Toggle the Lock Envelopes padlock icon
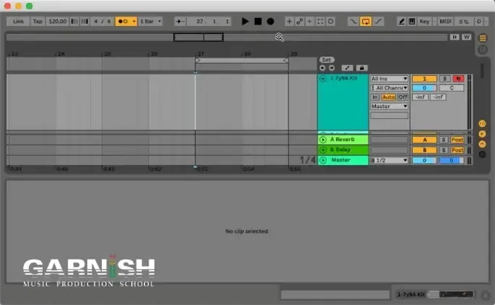This screenshot has width=495, height=305. 362,68
